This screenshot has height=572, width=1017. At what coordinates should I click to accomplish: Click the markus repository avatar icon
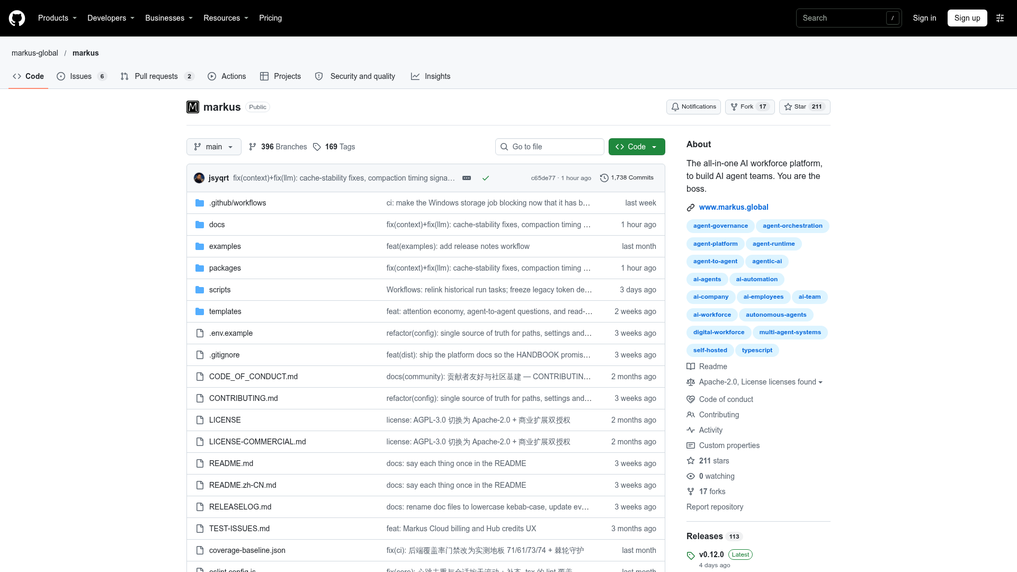click(x=193, y=107)
